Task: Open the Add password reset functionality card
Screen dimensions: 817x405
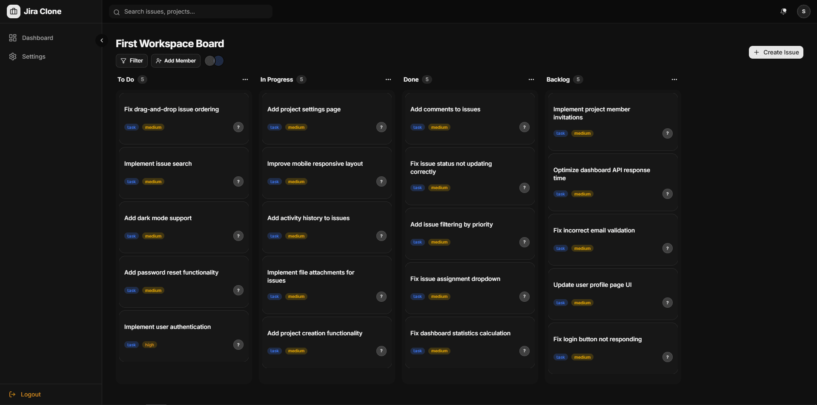Action: point(184,282)
